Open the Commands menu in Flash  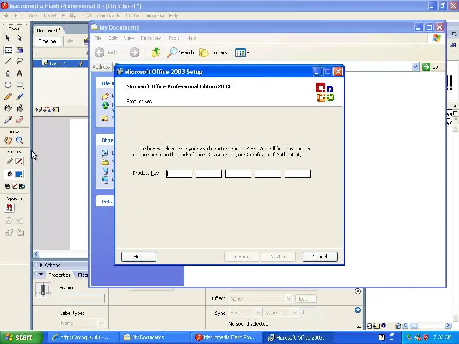pyautogui.click(x=108, y=16)
